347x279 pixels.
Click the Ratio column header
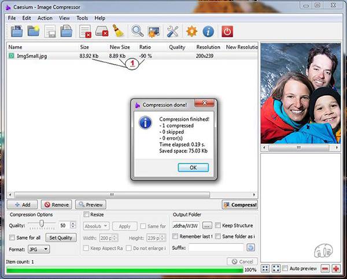145,47
